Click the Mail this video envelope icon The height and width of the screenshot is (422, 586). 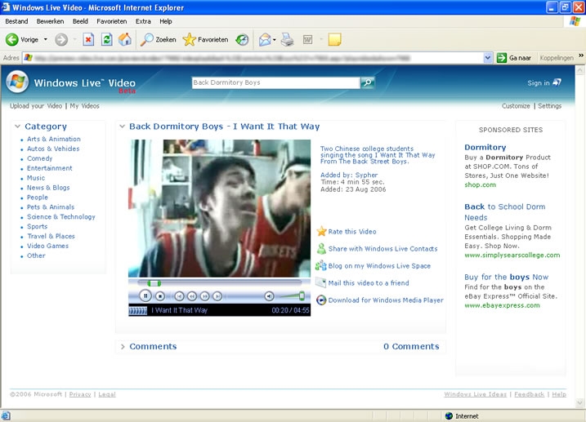point(321,282)
